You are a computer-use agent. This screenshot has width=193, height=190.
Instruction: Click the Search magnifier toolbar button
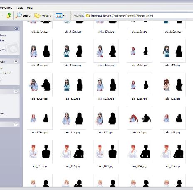[23, 15]
